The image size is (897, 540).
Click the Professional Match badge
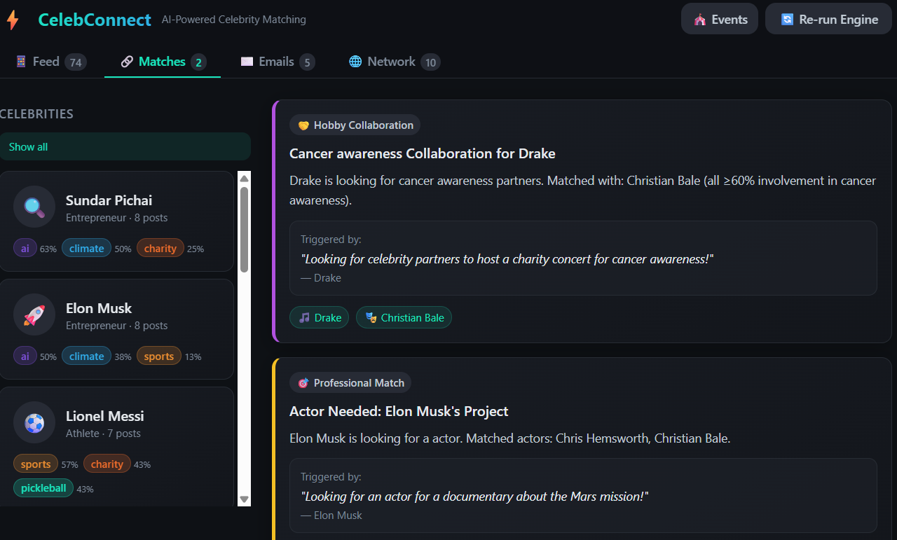[350, 383]
